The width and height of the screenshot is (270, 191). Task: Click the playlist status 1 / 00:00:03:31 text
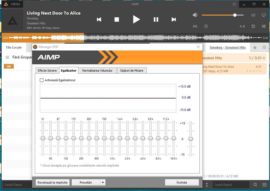point(221,176)
